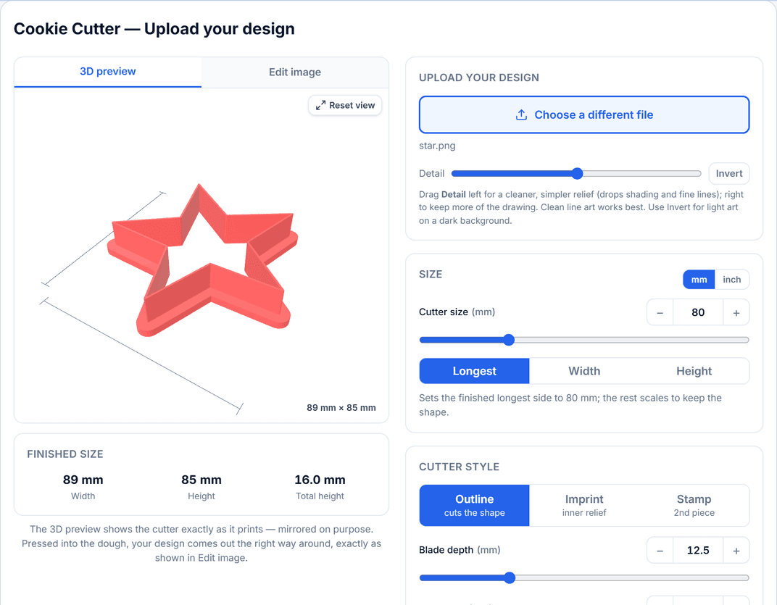Click the Reset view expand-arrows icon

click(x=320, y=105)
